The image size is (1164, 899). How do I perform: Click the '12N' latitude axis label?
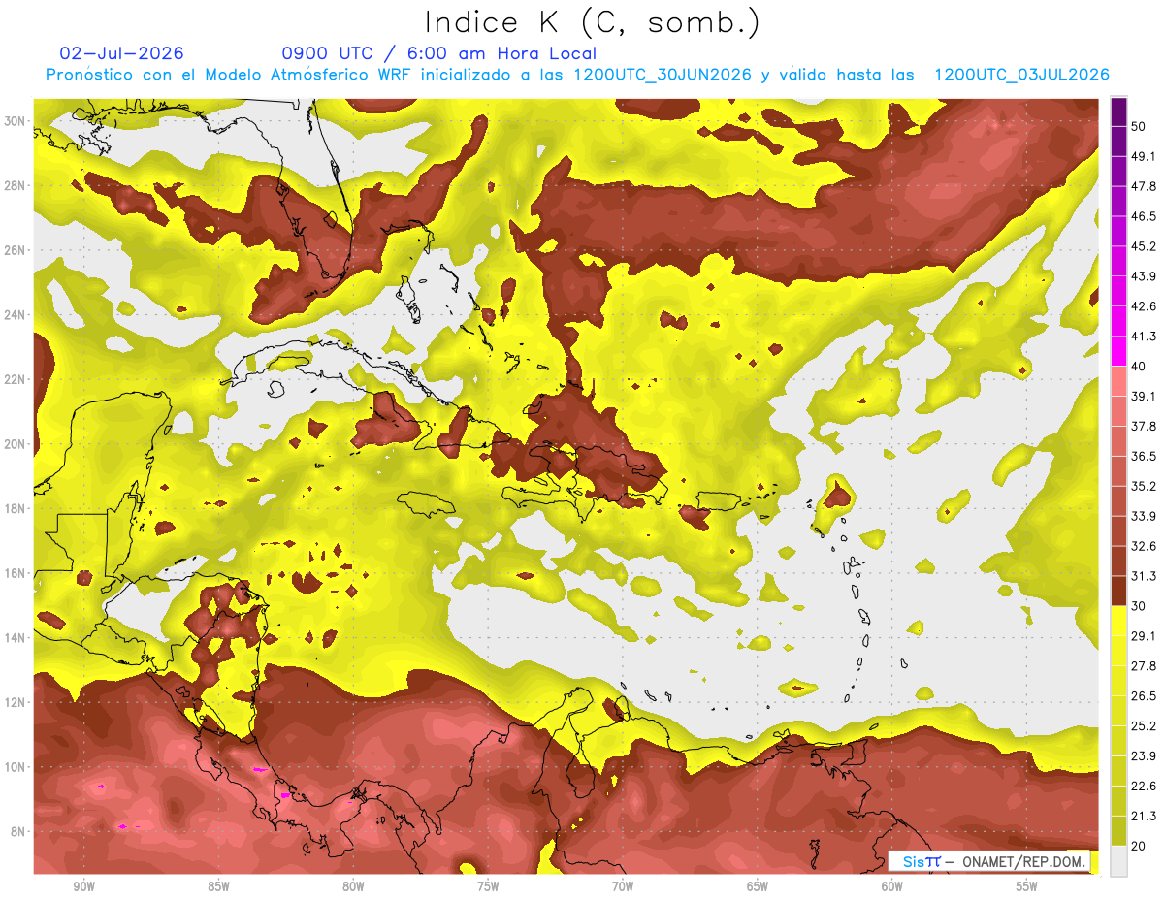click(x=16, y=702)
